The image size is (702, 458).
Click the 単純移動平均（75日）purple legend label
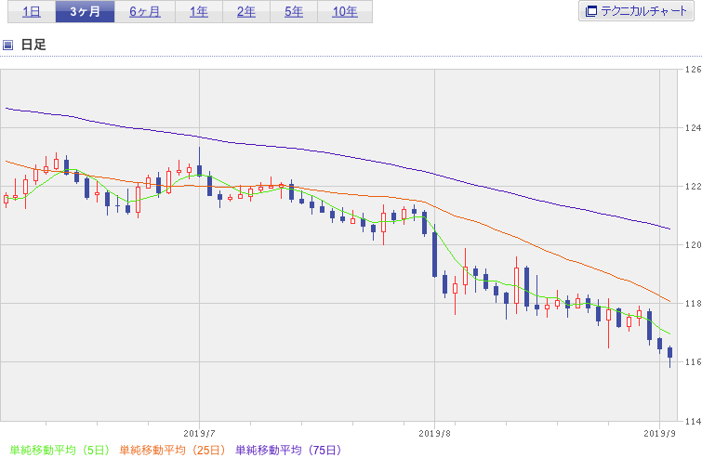coord(288,450)
